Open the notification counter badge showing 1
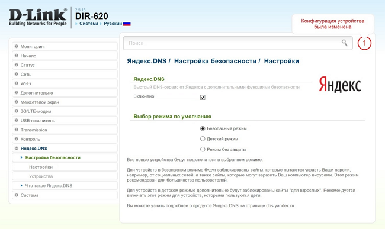385x229 pixels. pyautogui.click(x=364, y=43)
